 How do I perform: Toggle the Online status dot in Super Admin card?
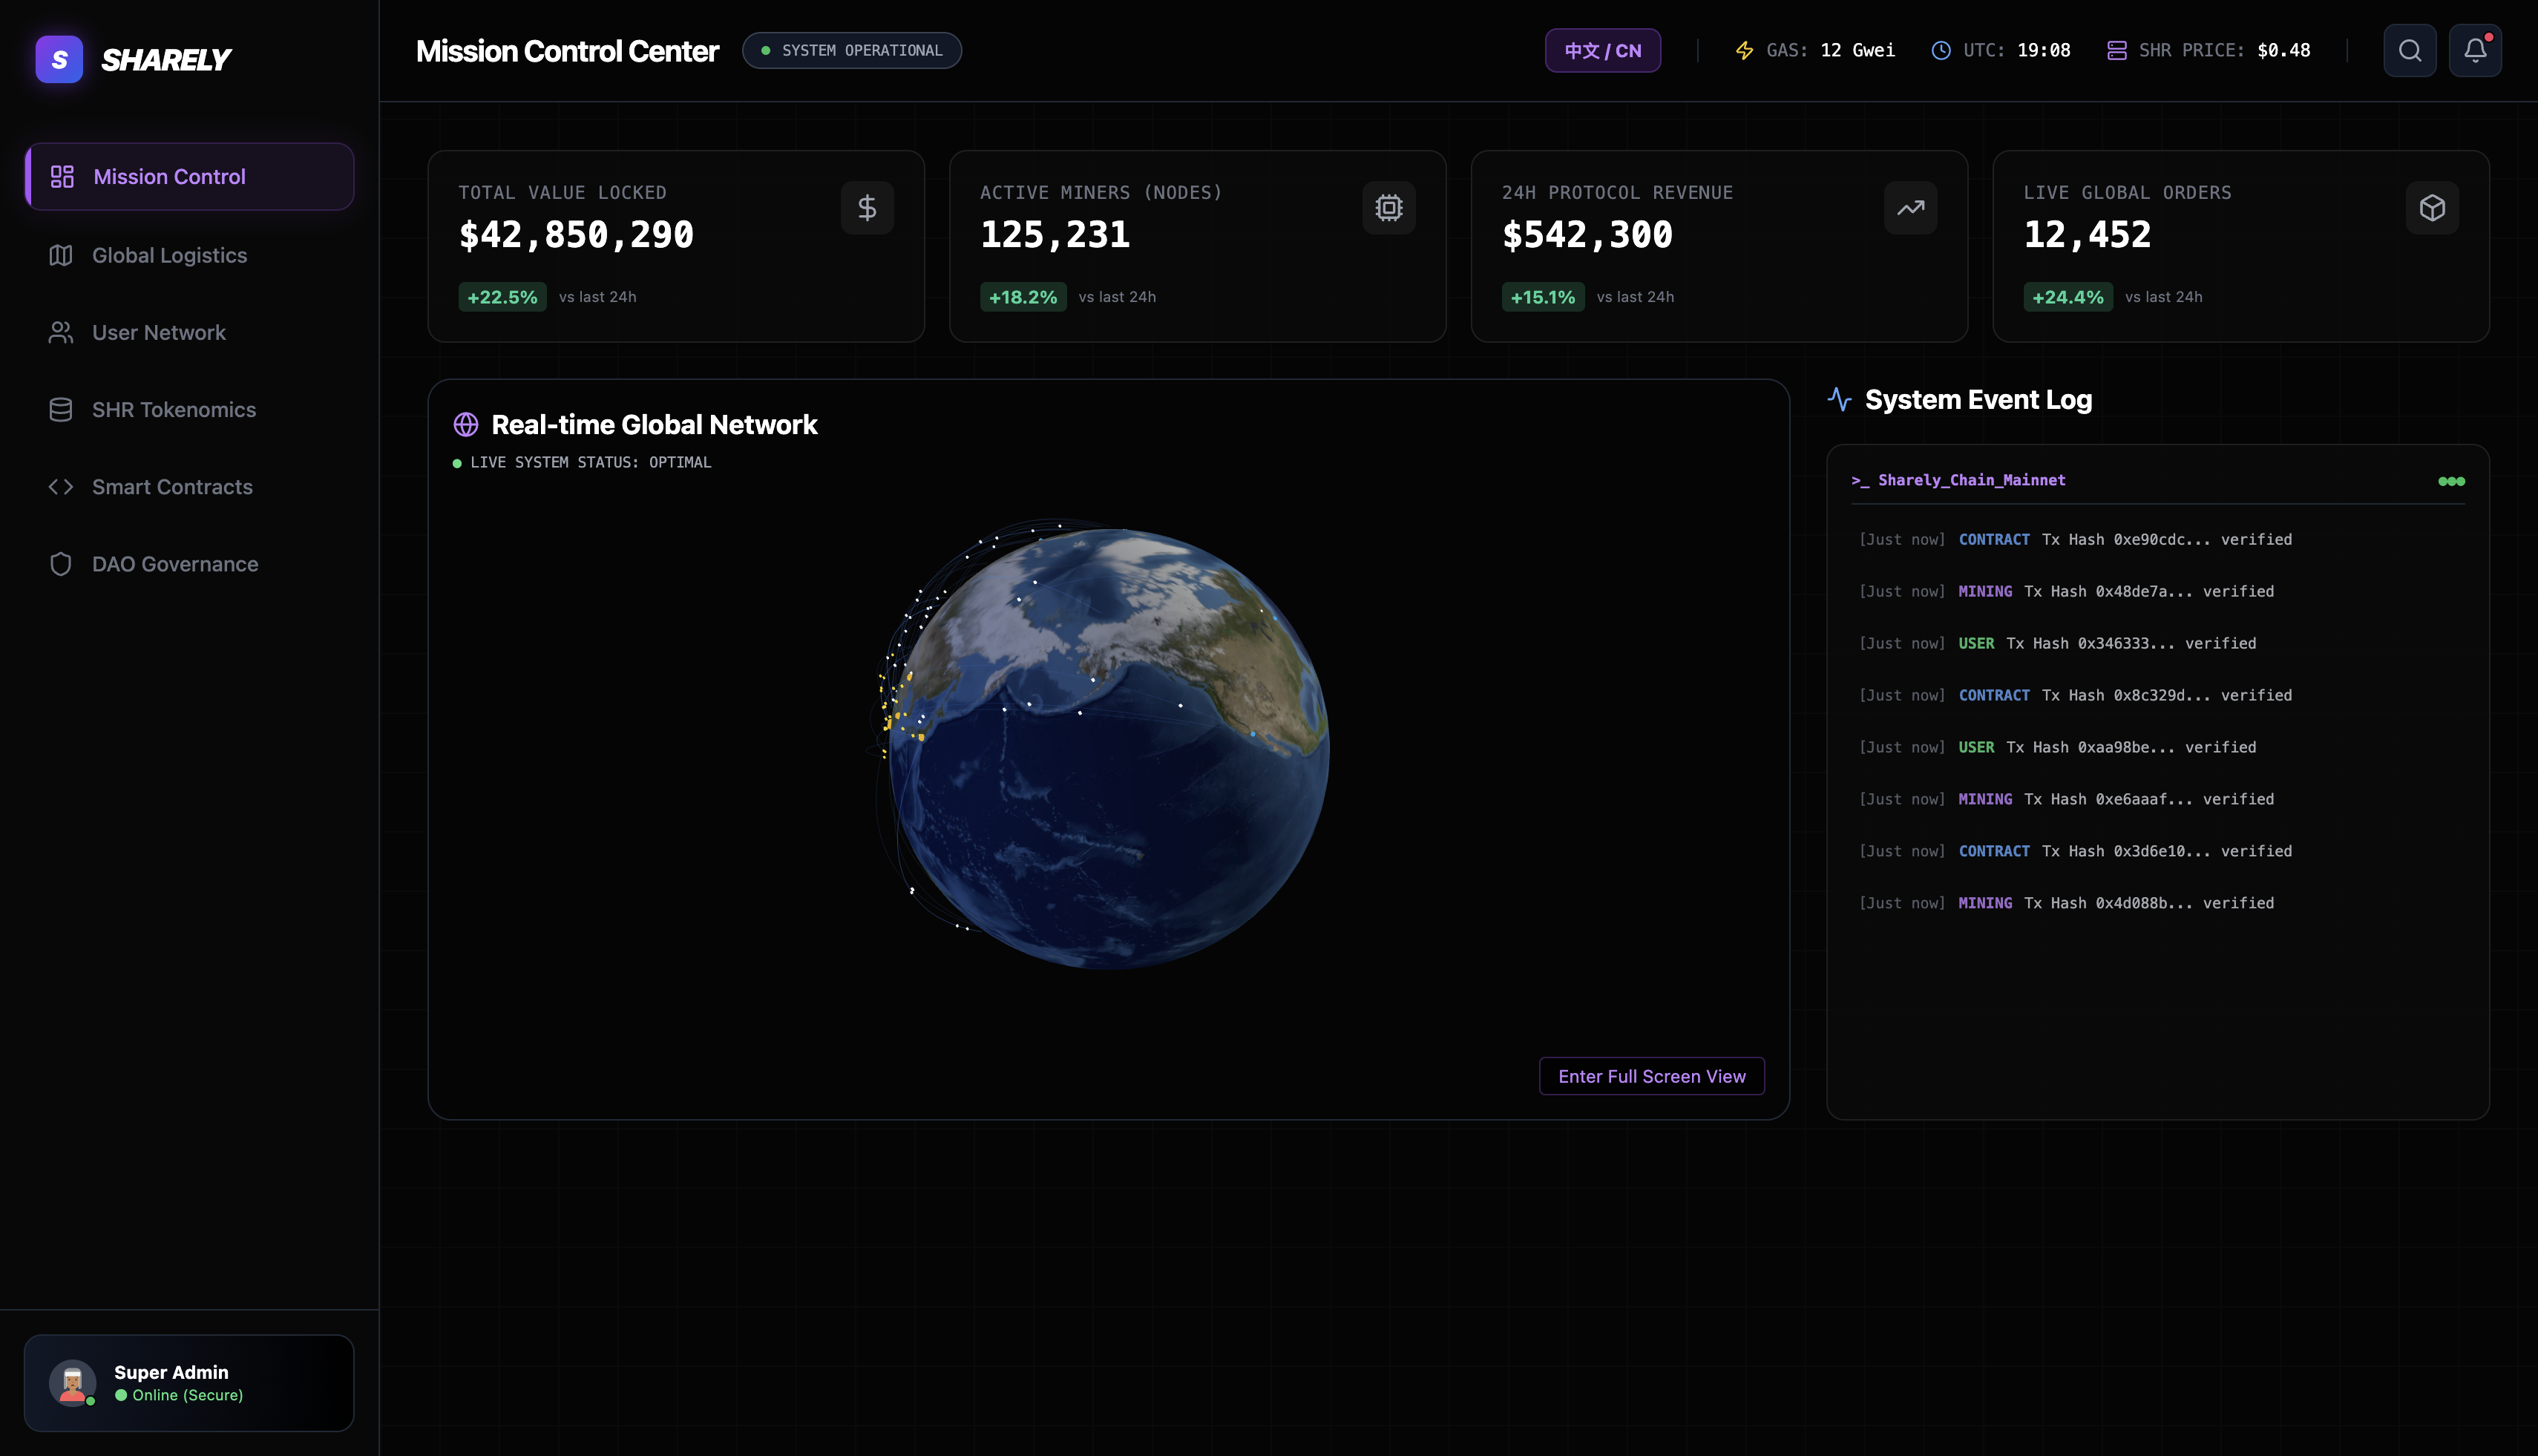(x=122, y=1395)
